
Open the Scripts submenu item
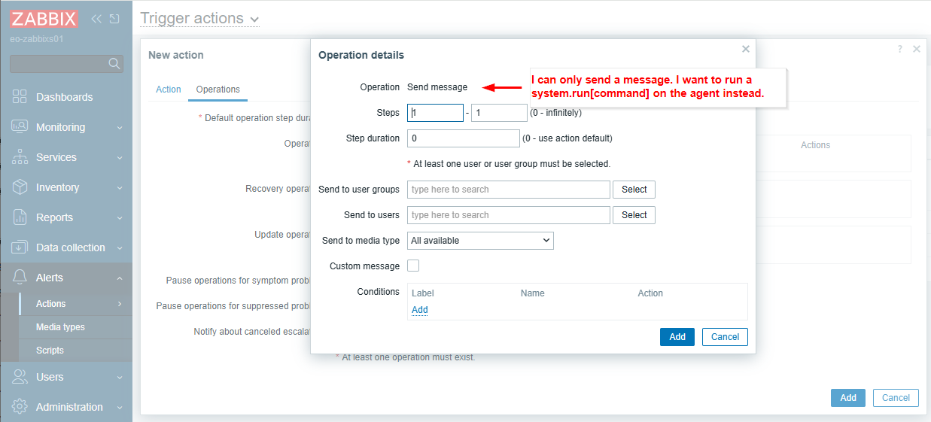[x=50, y=351]
